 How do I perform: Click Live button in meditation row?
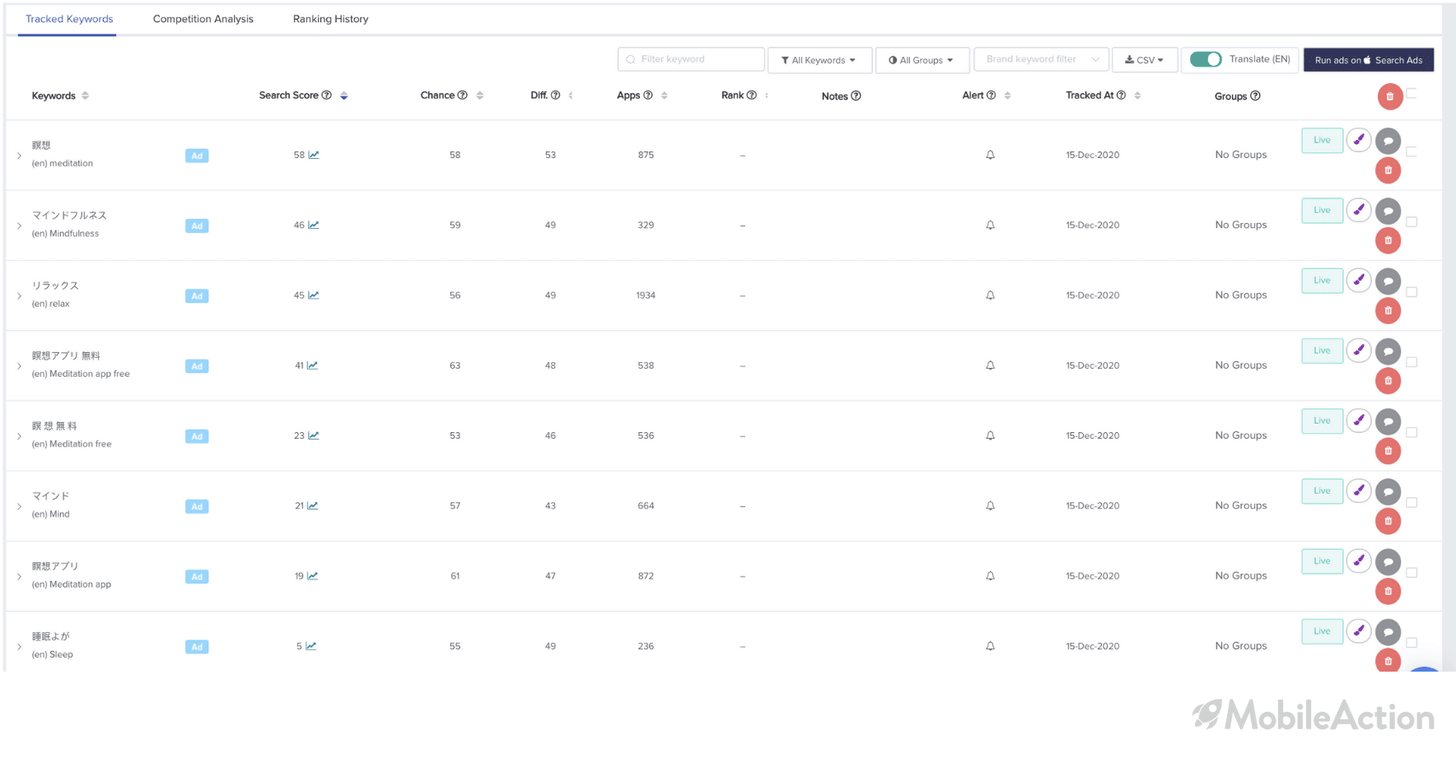[x=1323, y=140]
